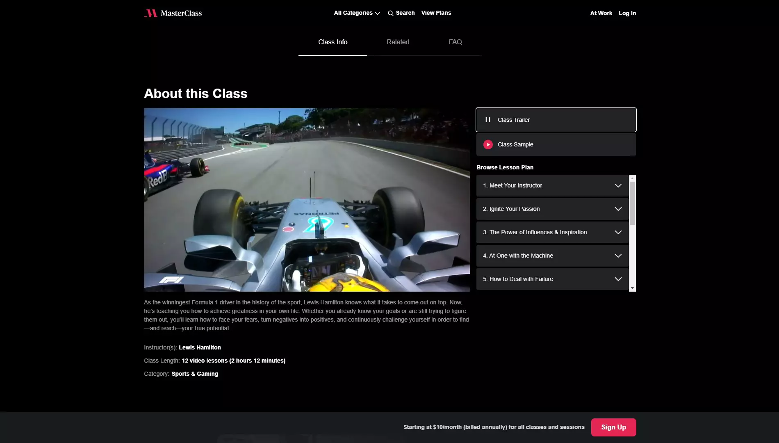Open Lewis Hamilton instructor link
Image resolution: width=779 pixels, height=443 pixels.
(x=200, y=348)
